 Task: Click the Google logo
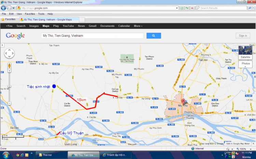pos(15,36)
